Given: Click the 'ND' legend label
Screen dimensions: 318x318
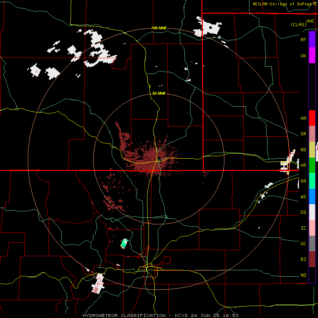Looking at the screenshot, I should pos(303,275).
